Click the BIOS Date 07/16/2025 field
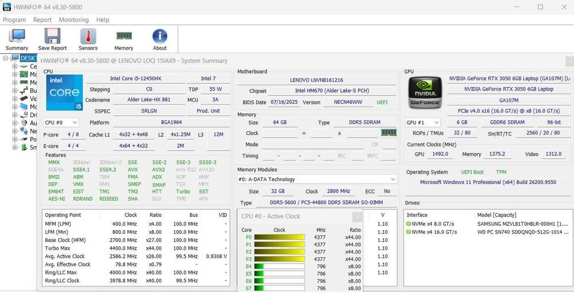The width and height of the screenshot is (574, 295). [285, 102]
